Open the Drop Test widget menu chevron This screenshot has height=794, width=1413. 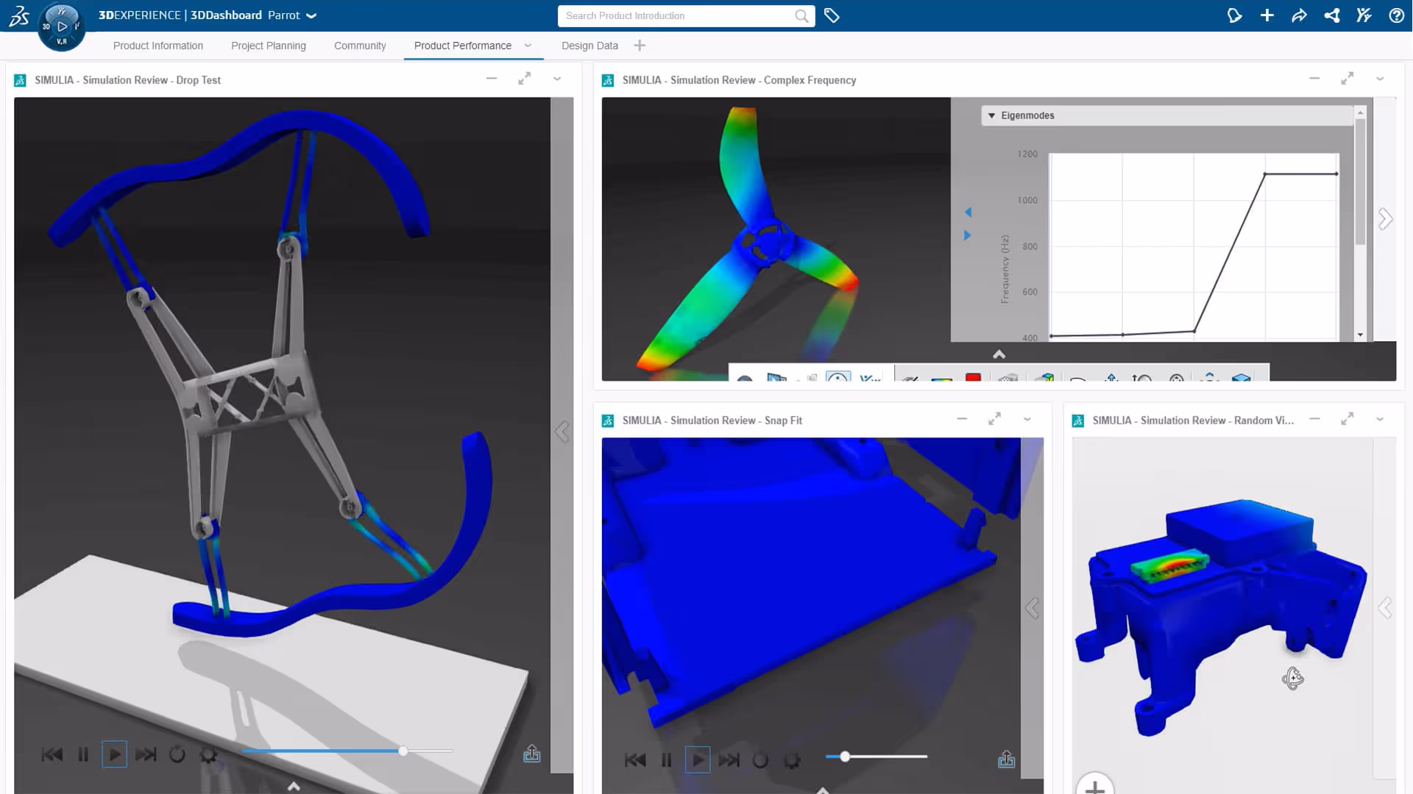point(557,79)
